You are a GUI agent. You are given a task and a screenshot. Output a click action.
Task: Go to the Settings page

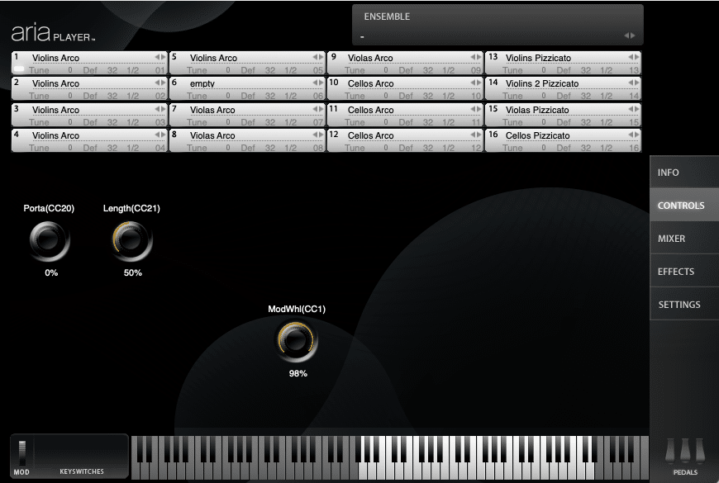[679, 305]
